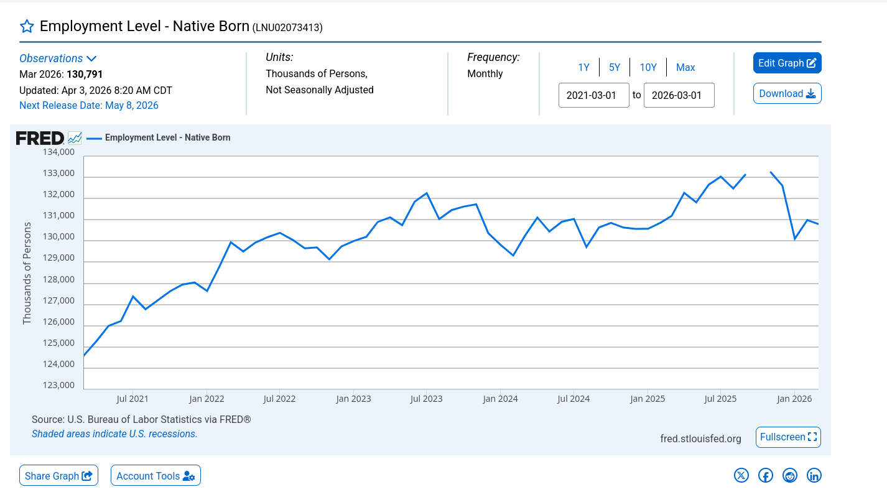
Task: Click the Download button
Action: [787, 93]
